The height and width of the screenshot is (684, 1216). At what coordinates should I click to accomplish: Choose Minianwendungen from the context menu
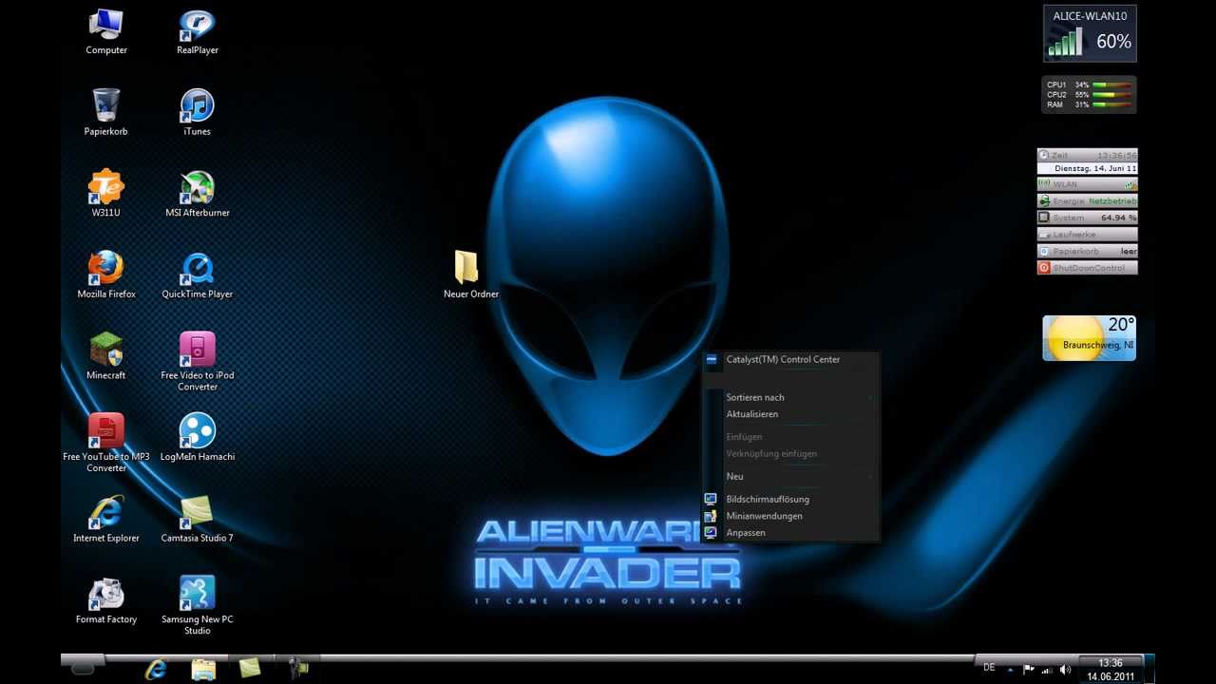pos(791,517)
